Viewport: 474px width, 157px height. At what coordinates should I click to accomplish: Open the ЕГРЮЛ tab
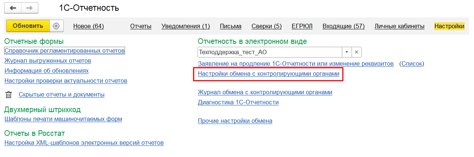click(302, 26)
